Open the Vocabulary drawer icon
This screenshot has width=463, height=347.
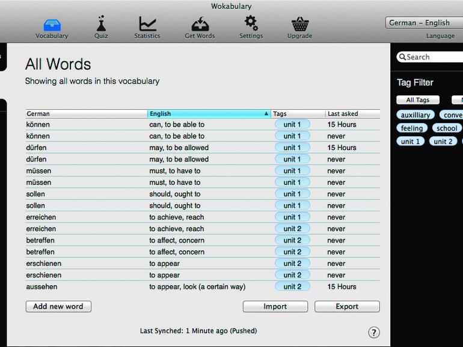coord(52,25)
